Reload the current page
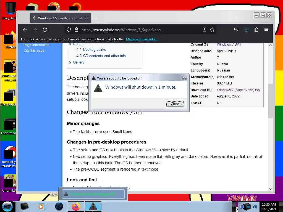This screenshot has width=283, height=212. click(45, 30)
